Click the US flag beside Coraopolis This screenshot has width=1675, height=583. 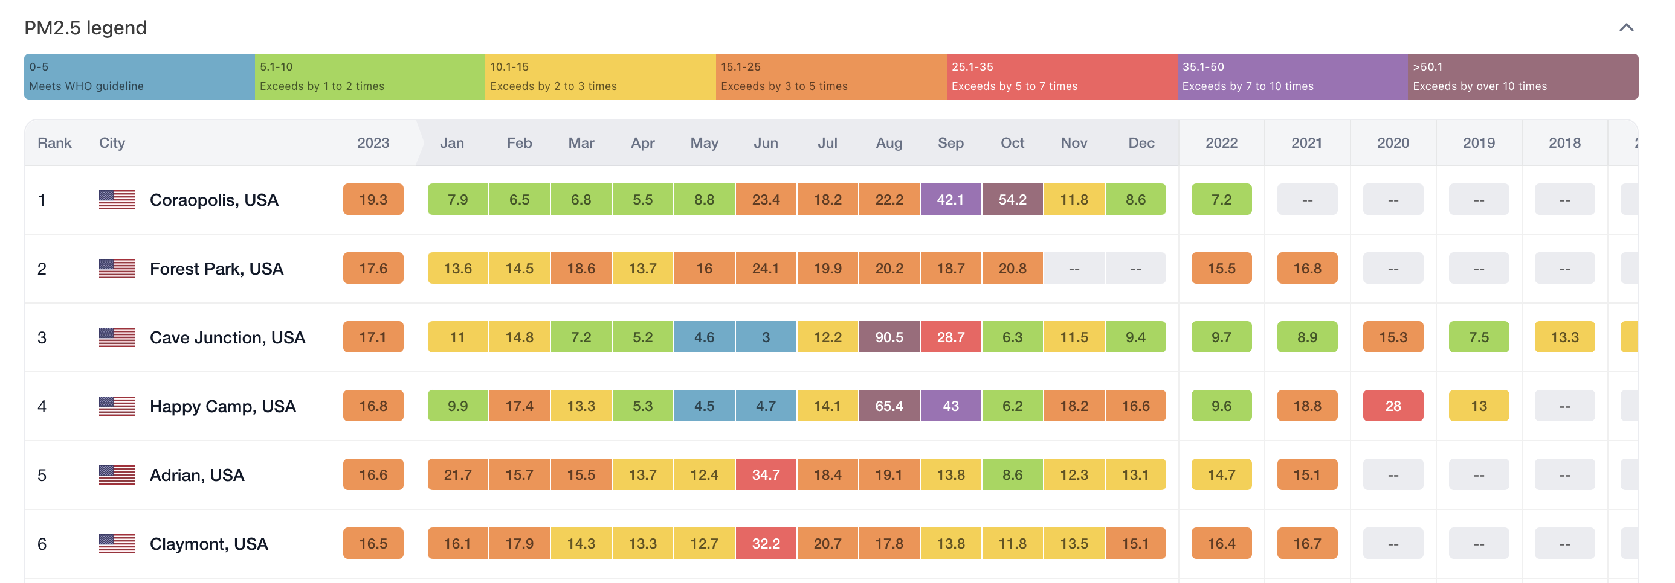tap(117, 199)
